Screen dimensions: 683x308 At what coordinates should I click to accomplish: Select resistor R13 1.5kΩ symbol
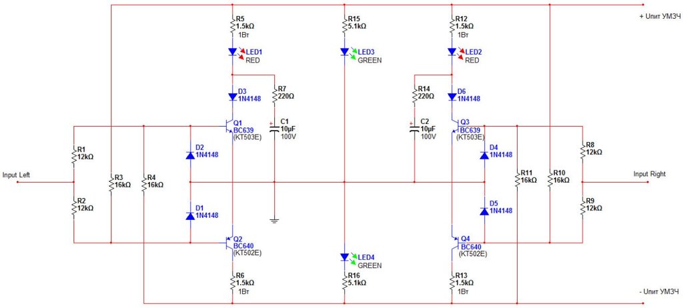tap(452, 282)
